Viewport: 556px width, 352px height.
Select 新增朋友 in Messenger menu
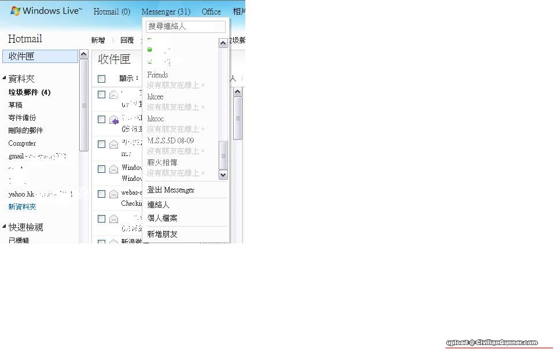point(162,234)
